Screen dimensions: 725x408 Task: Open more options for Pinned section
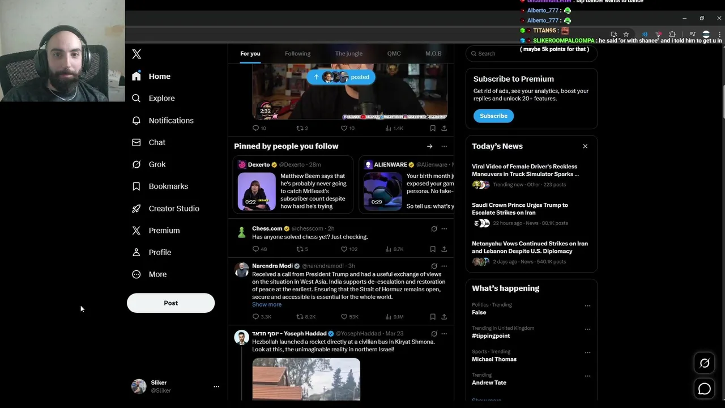[x=444, y=146]
